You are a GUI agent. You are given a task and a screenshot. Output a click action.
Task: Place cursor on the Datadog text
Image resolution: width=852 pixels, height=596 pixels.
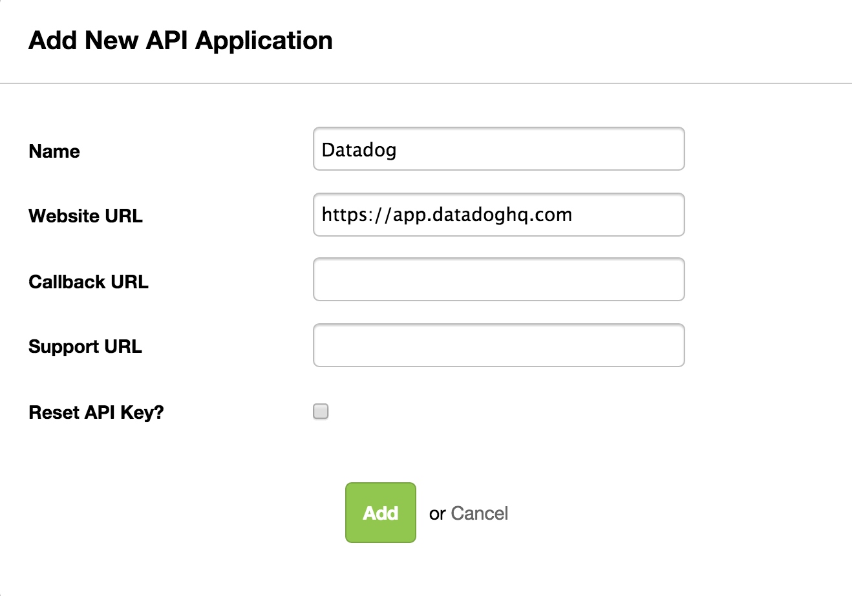point(359,150)
